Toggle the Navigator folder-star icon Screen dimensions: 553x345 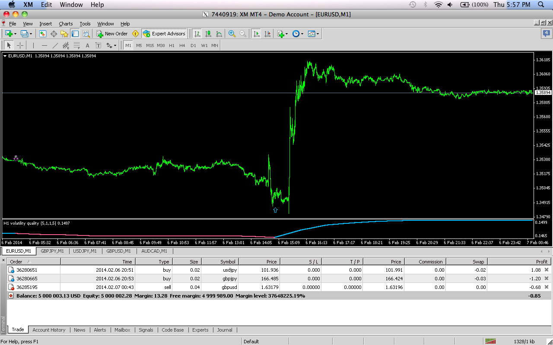64,34
